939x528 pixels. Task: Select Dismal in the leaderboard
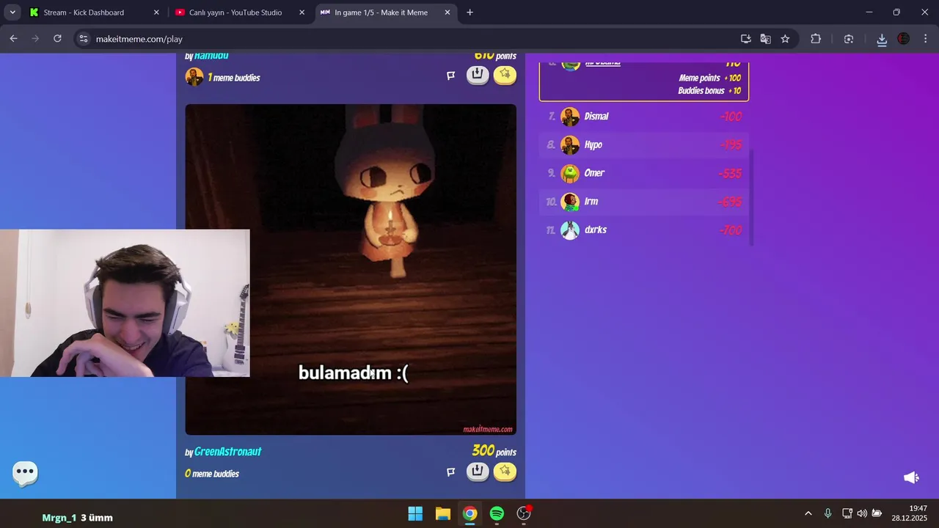(644, 117)
